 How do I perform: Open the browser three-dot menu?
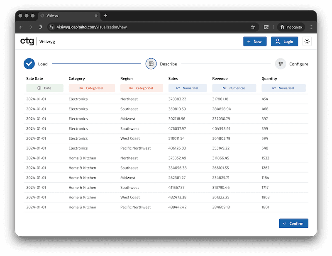coord(311,27)
